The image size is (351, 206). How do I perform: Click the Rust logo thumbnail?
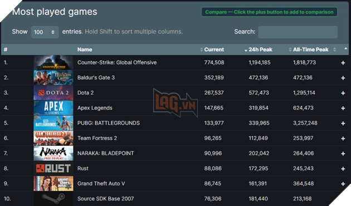tap(53, 169)
